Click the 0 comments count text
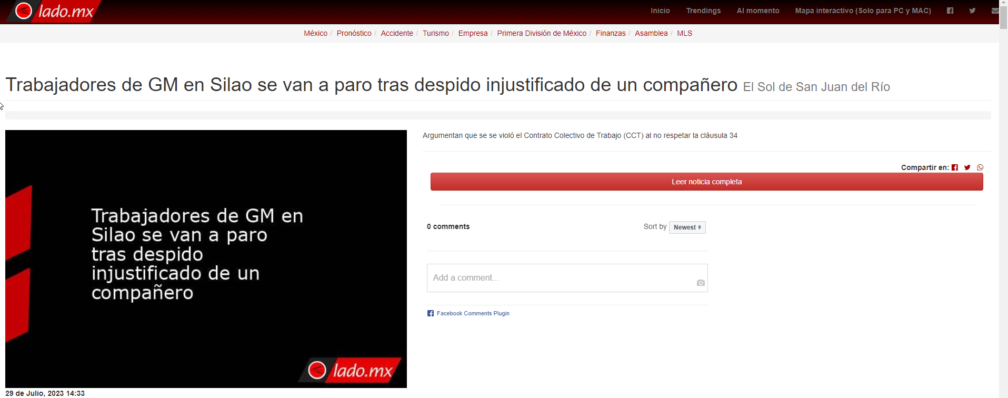Screen dimensions: 1008x398 448,226
